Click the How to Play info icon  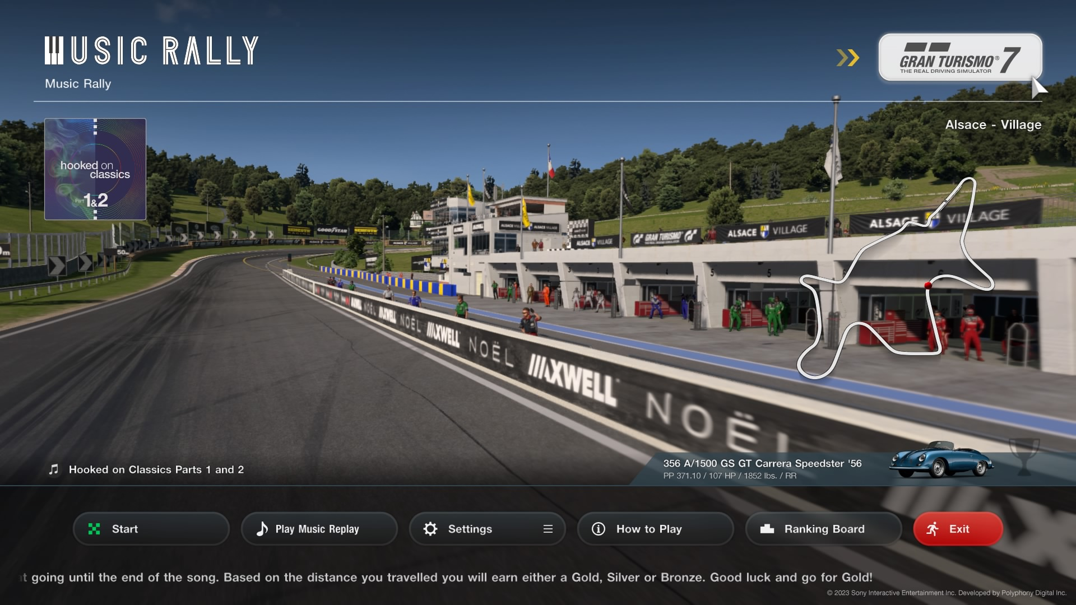[598, 529]
